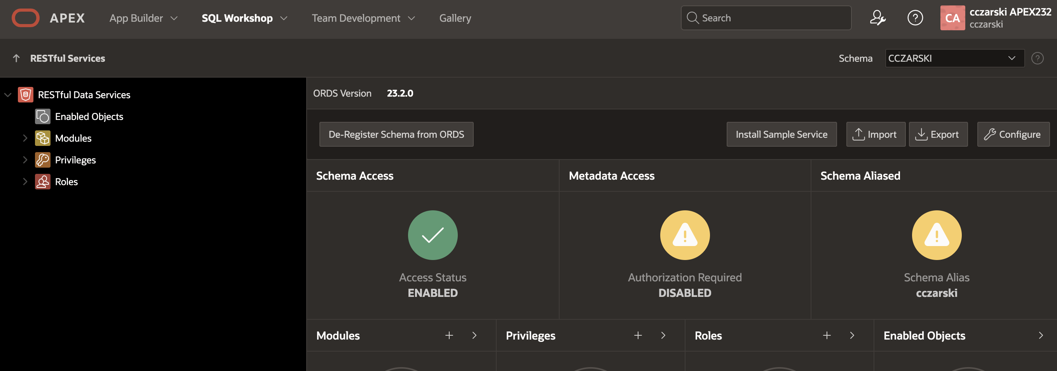
Task: Expand the Privileges tree node
Action: 25,160
